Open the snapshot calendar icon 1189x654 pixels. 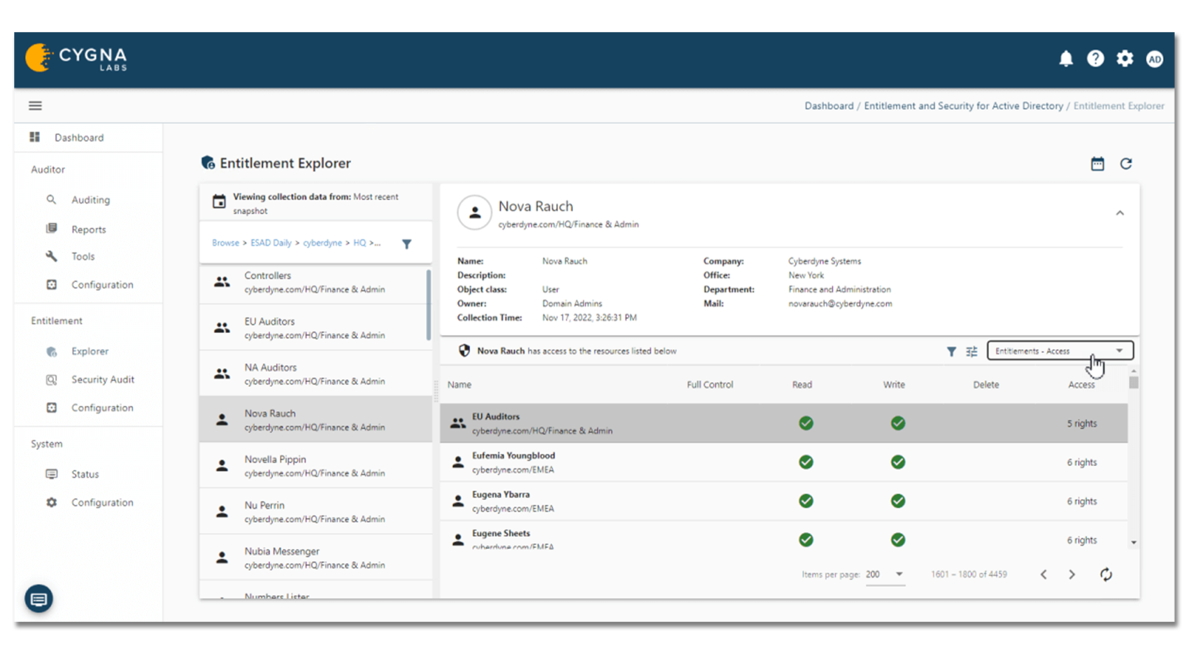[x=1097, y=164]
